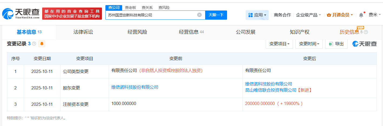Click the 变更后 column header

point(309,59)
